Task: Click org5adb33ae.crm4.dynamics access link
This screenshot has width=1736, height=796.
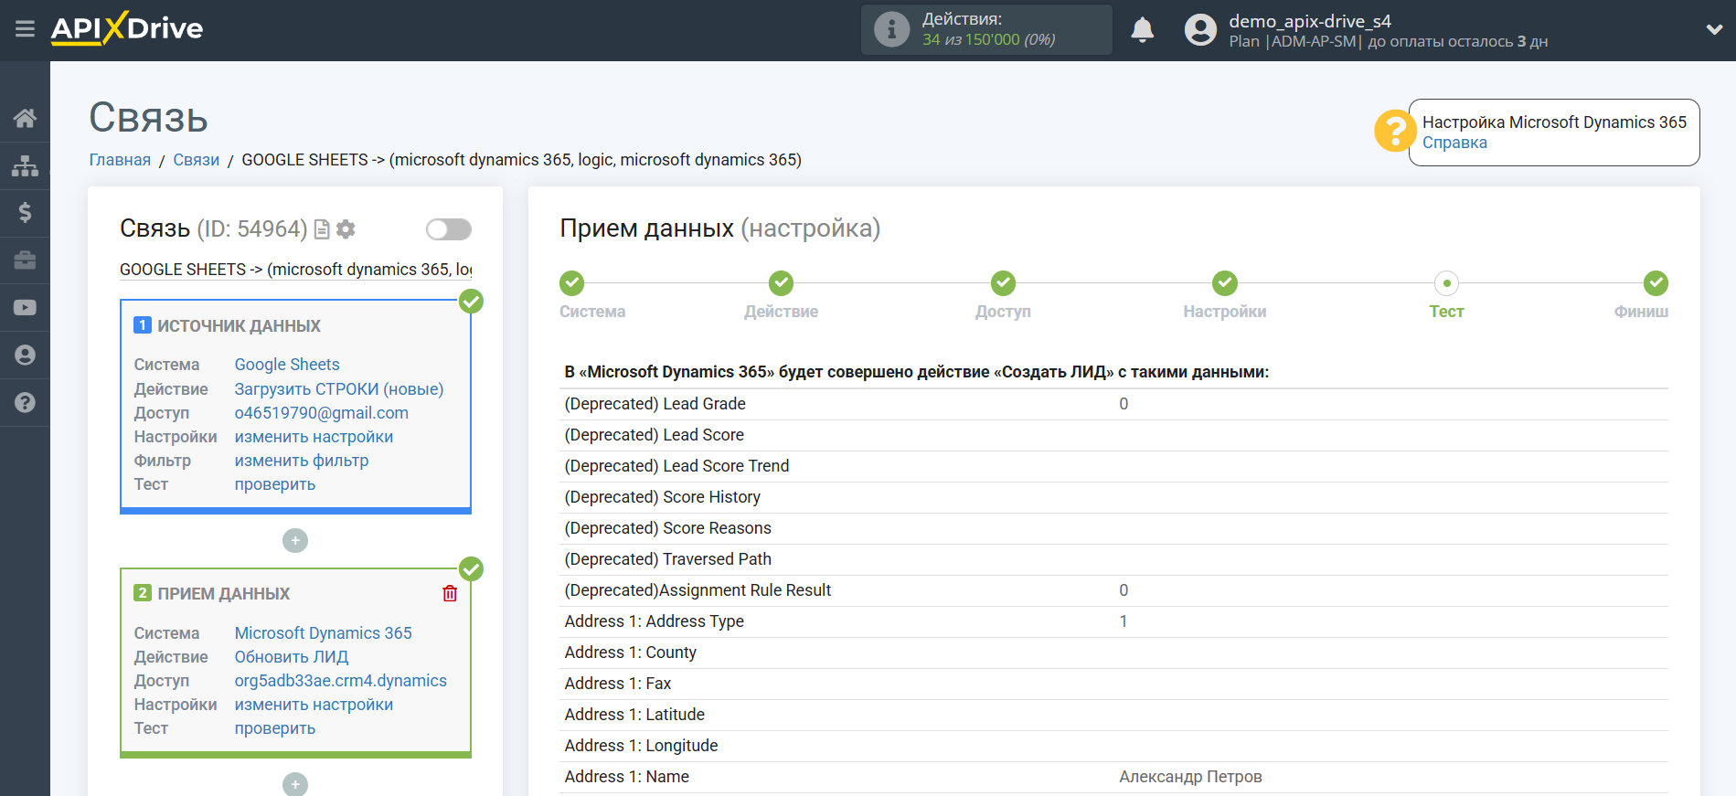Action: coord(341,681)
